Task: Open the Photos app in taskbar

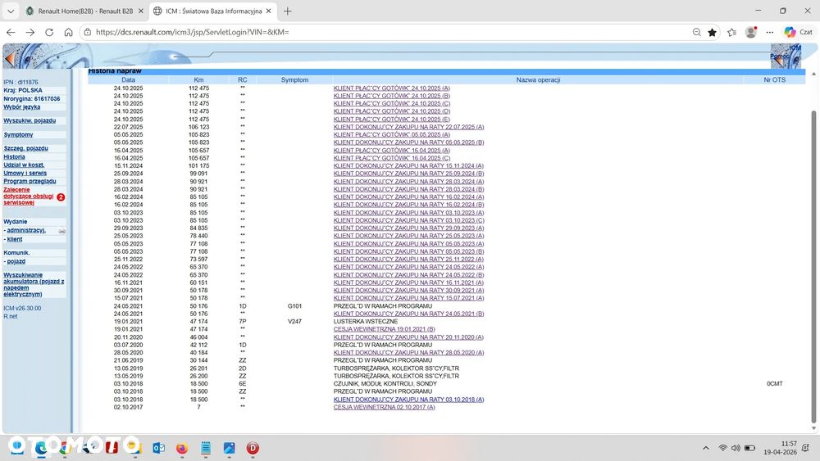Action: coord(229,448)
